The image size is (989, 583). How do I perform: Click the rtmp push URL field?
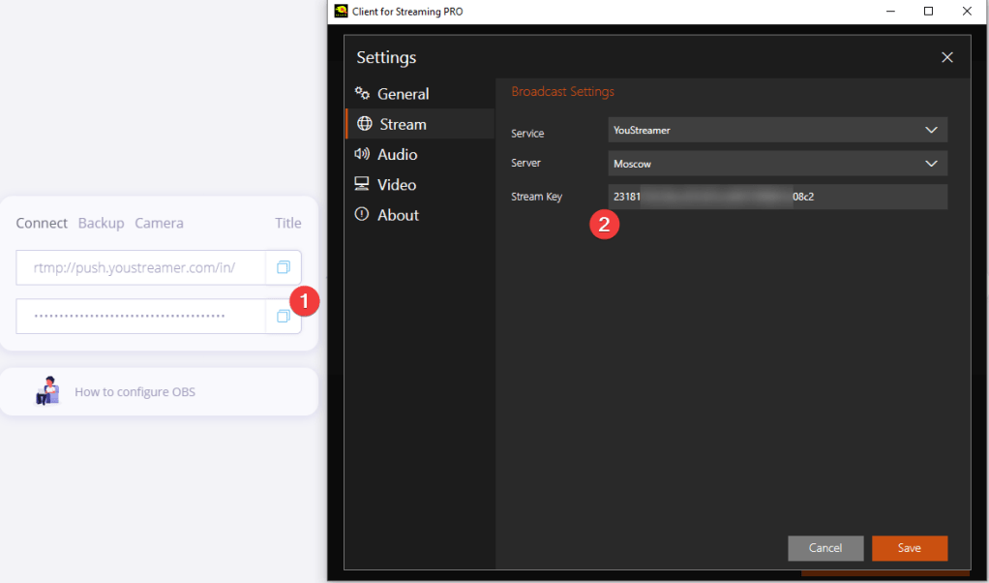pos(140,267)
